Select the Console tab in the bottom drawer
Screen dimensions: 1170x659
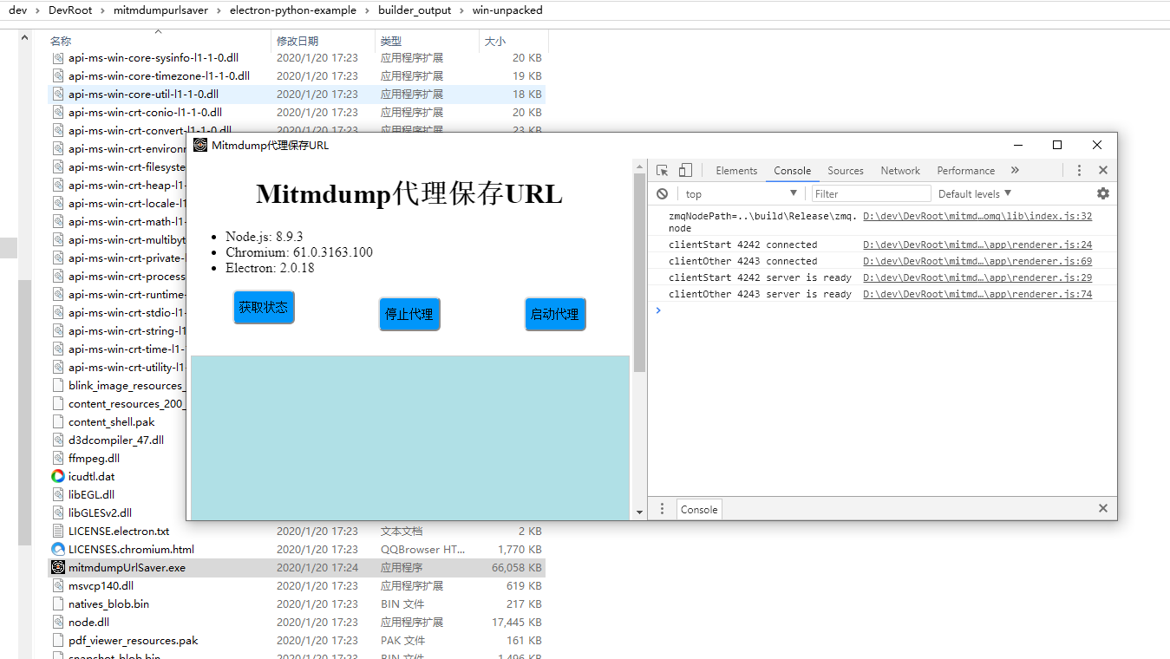pos(699,510)
